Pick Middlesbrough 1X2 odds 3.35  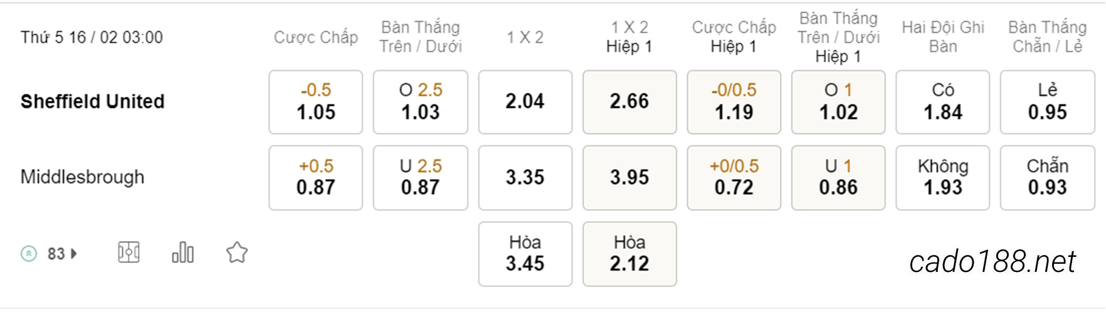pyautogui.click(x=525, y=178)
